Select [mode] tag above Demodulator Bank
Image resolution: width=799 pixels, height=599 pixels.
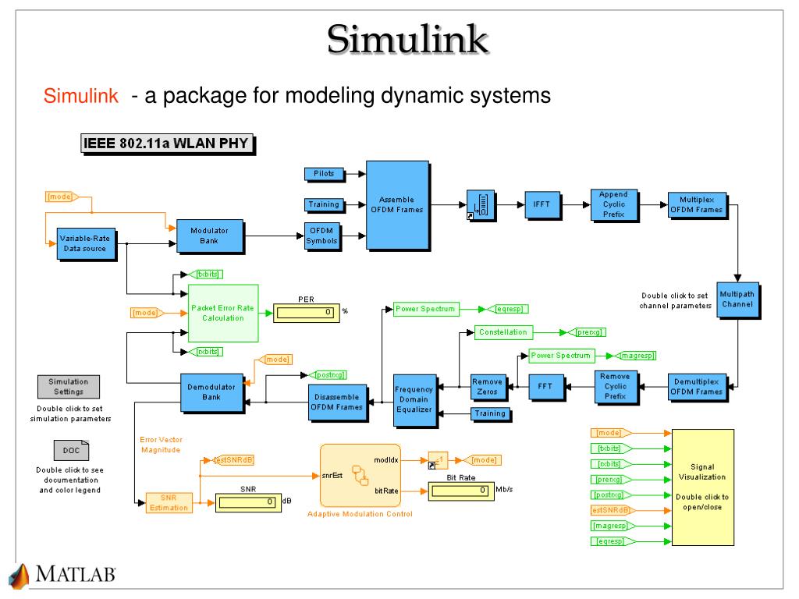click(x=274, y=360)
